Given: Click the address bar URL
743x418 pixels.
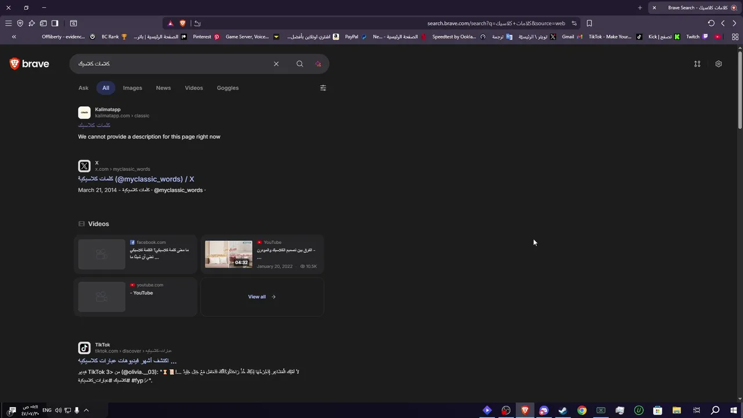Looking at the screenshot, I should click(496, 23).
